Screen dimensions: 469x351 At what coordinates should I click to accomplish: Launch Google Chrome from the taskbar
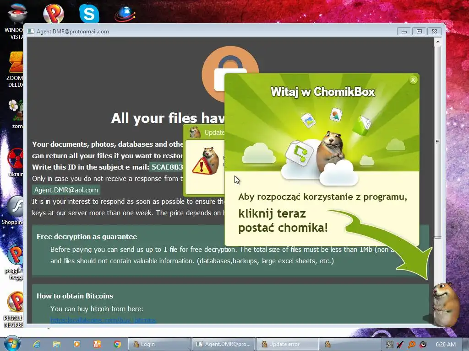117,344
